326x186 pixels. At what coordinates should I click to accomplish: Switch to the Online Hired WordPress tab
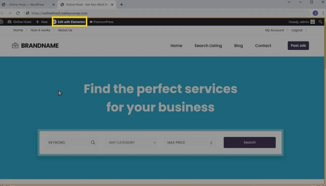(x=26, y=4)
